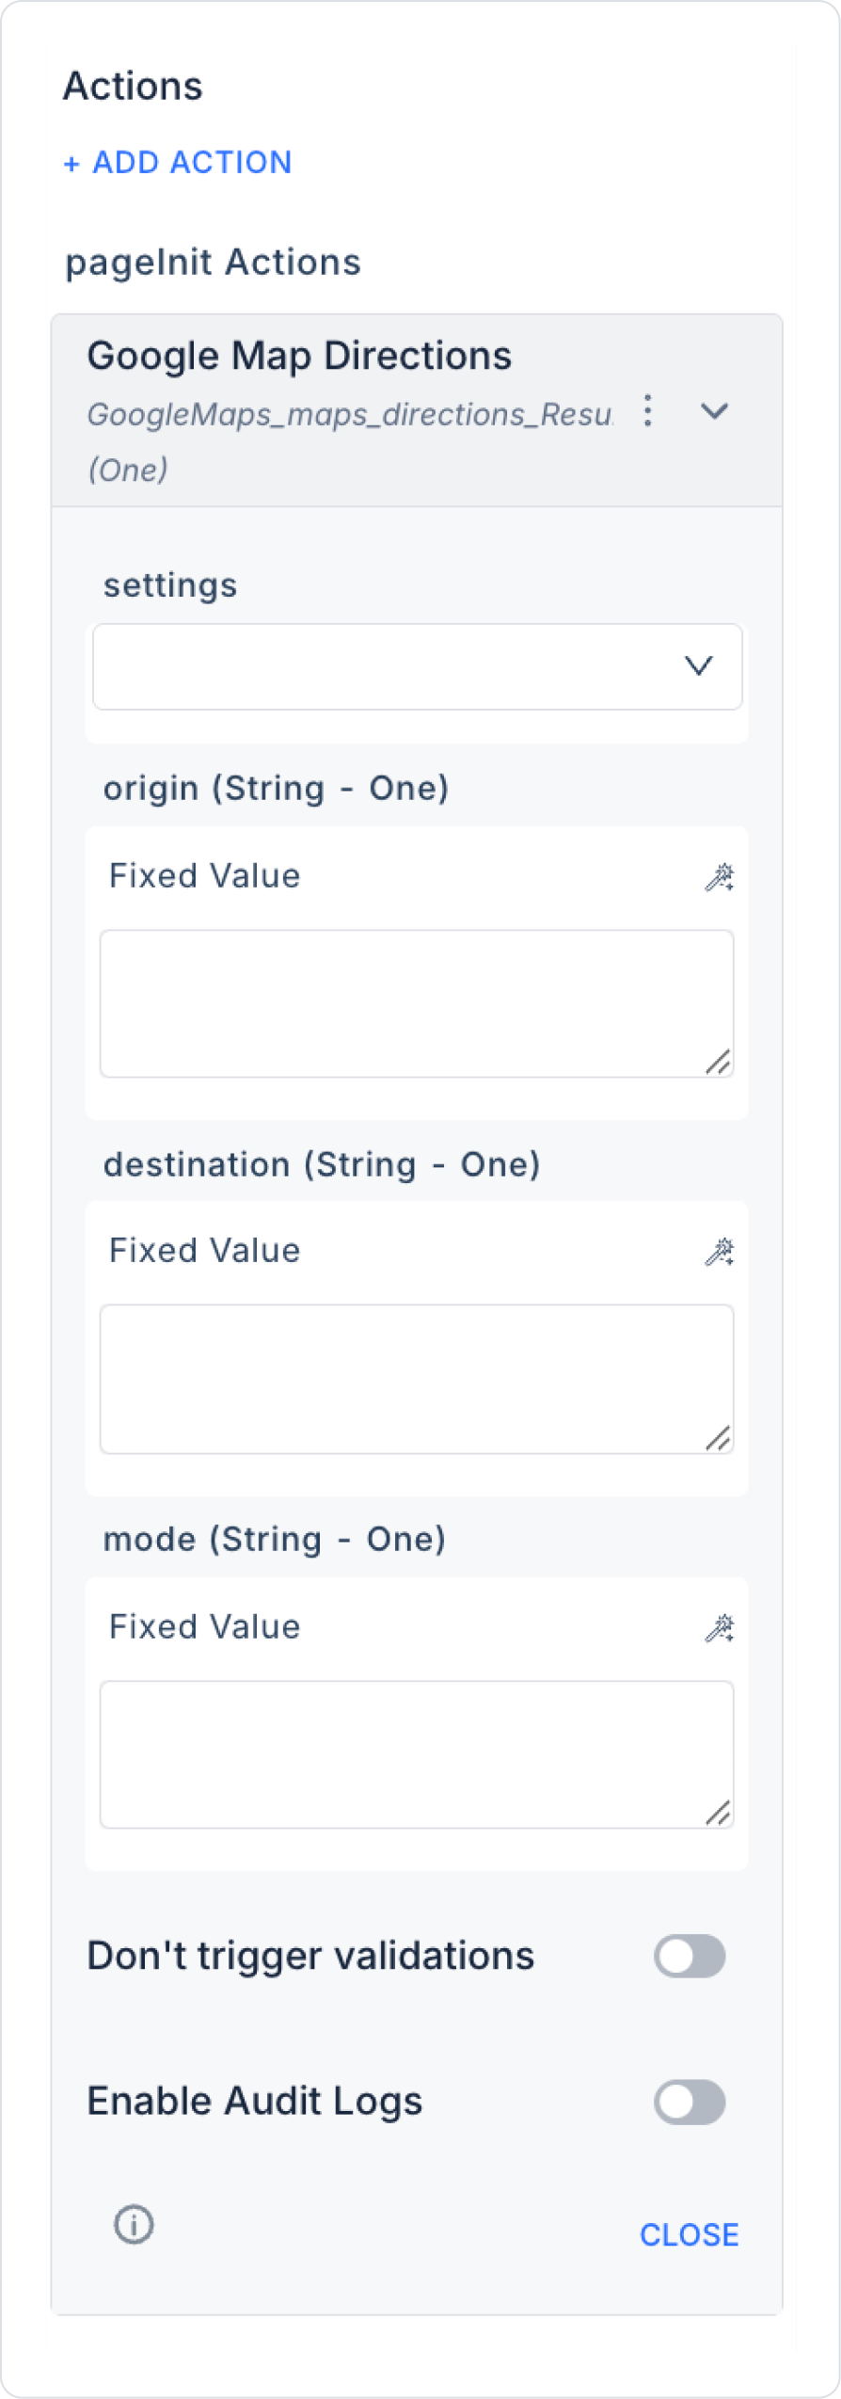
Task: Open the settings dropdown
Action: (417, 666)
